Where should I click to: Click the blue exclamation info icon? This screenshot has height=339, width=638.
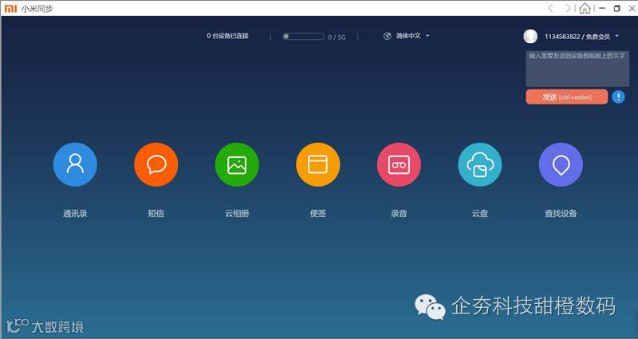point(618,97)
